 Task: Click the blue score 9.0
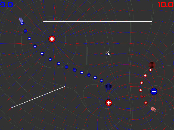click(x=7, y=4)
